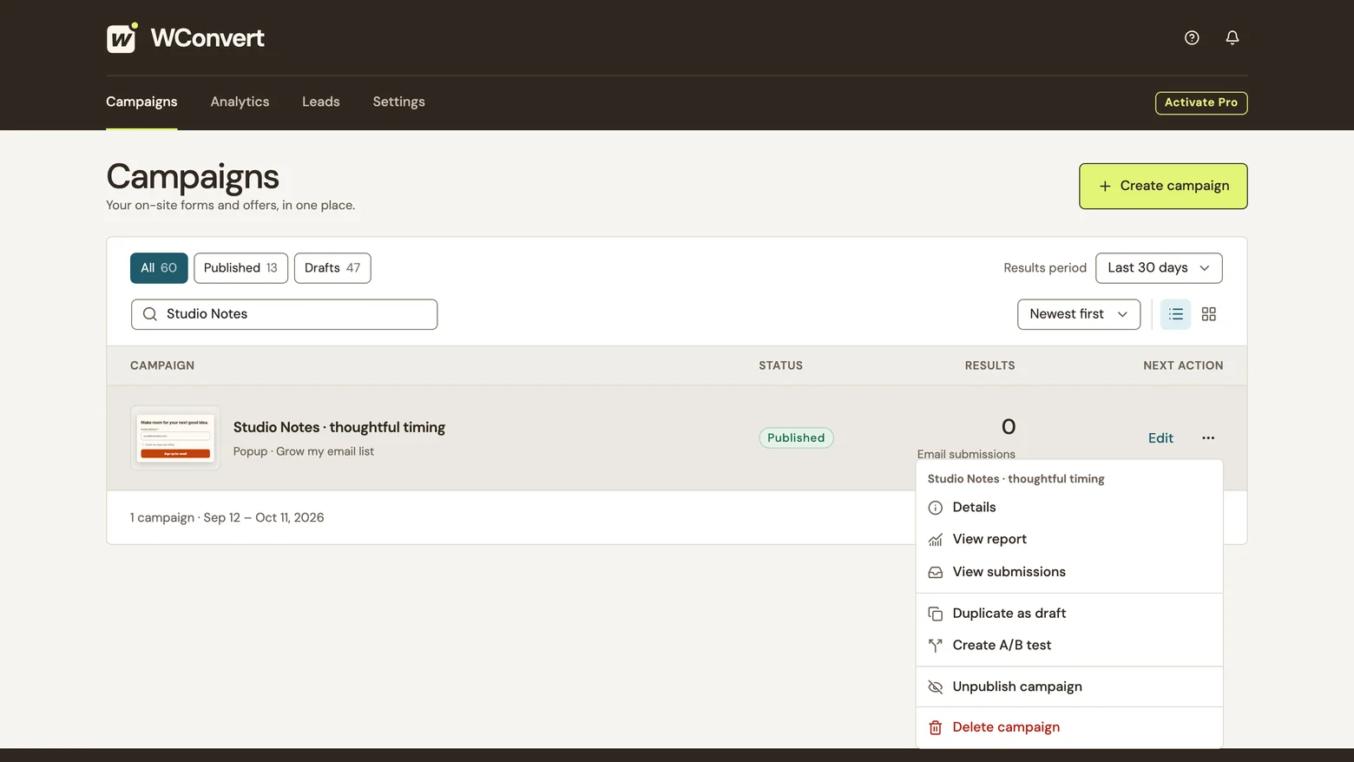
Task: Go to the Settings tab
Action: [x=399, y=102]
